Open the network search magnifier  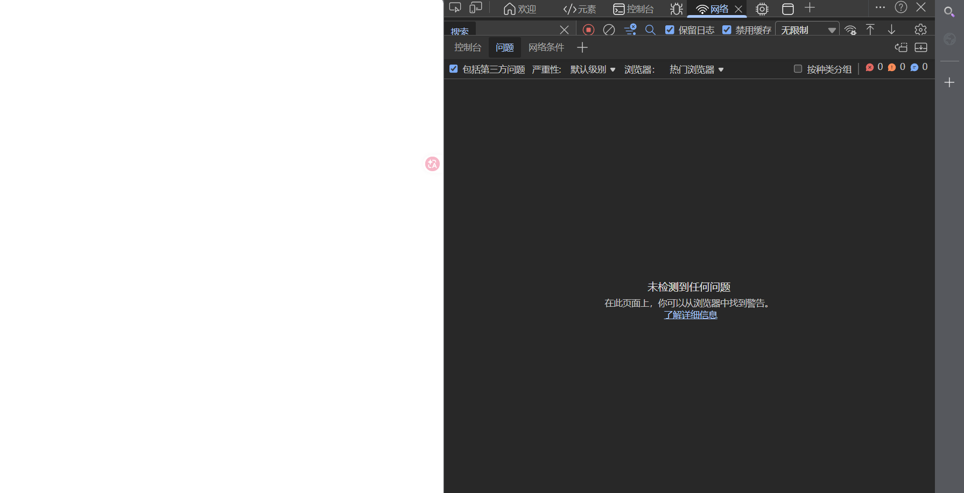pyautogui.click(x=650, y=30)
